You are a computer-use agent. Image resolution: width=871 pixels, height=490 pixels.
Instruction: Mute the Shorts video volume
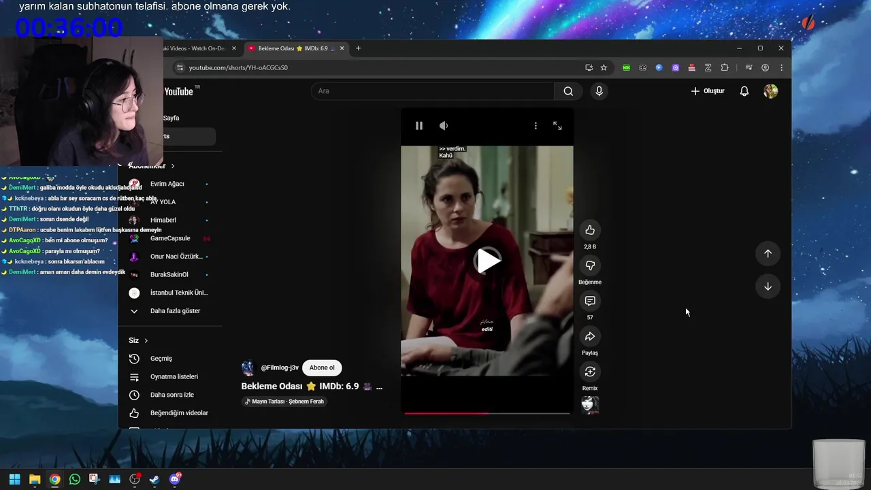point(444,126)
